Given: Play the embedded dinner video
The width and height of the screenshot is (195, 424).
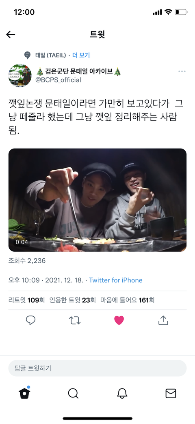Looking at the screenshot, I should click(97, 200).
